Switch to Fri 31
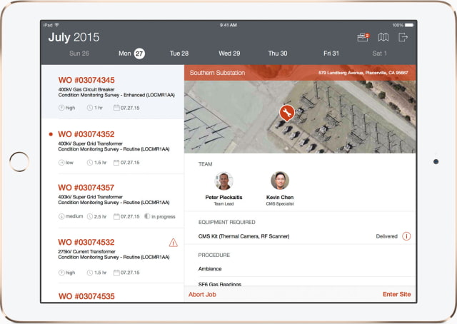Viewport: 457px width, 324px height. tap(331, 54)
